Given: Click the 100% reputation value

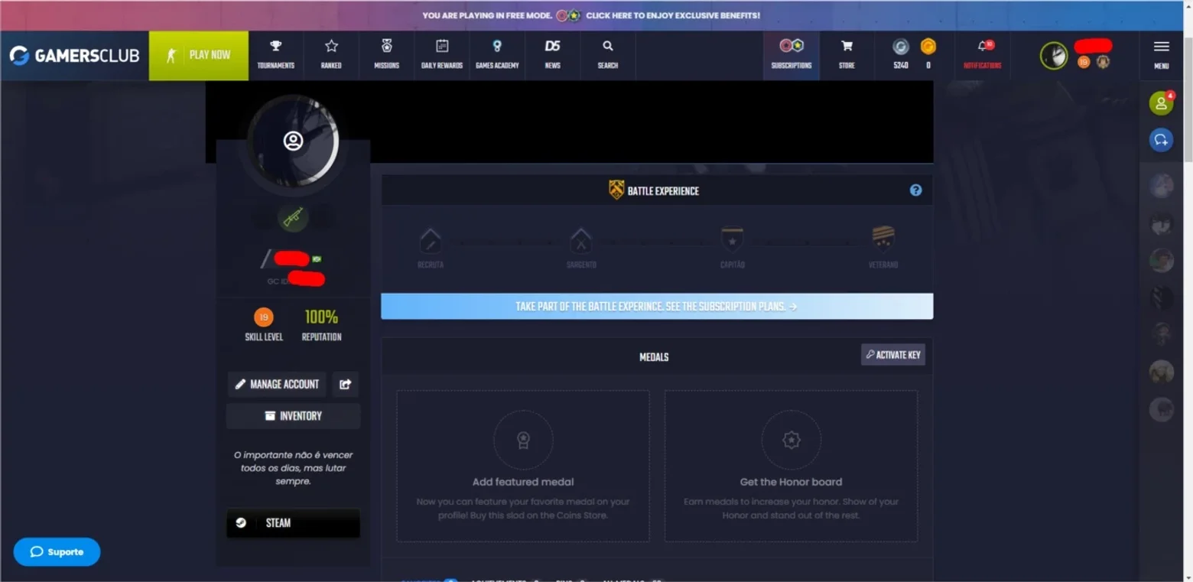Looking at the screenshot, I should tap(321, 317).
